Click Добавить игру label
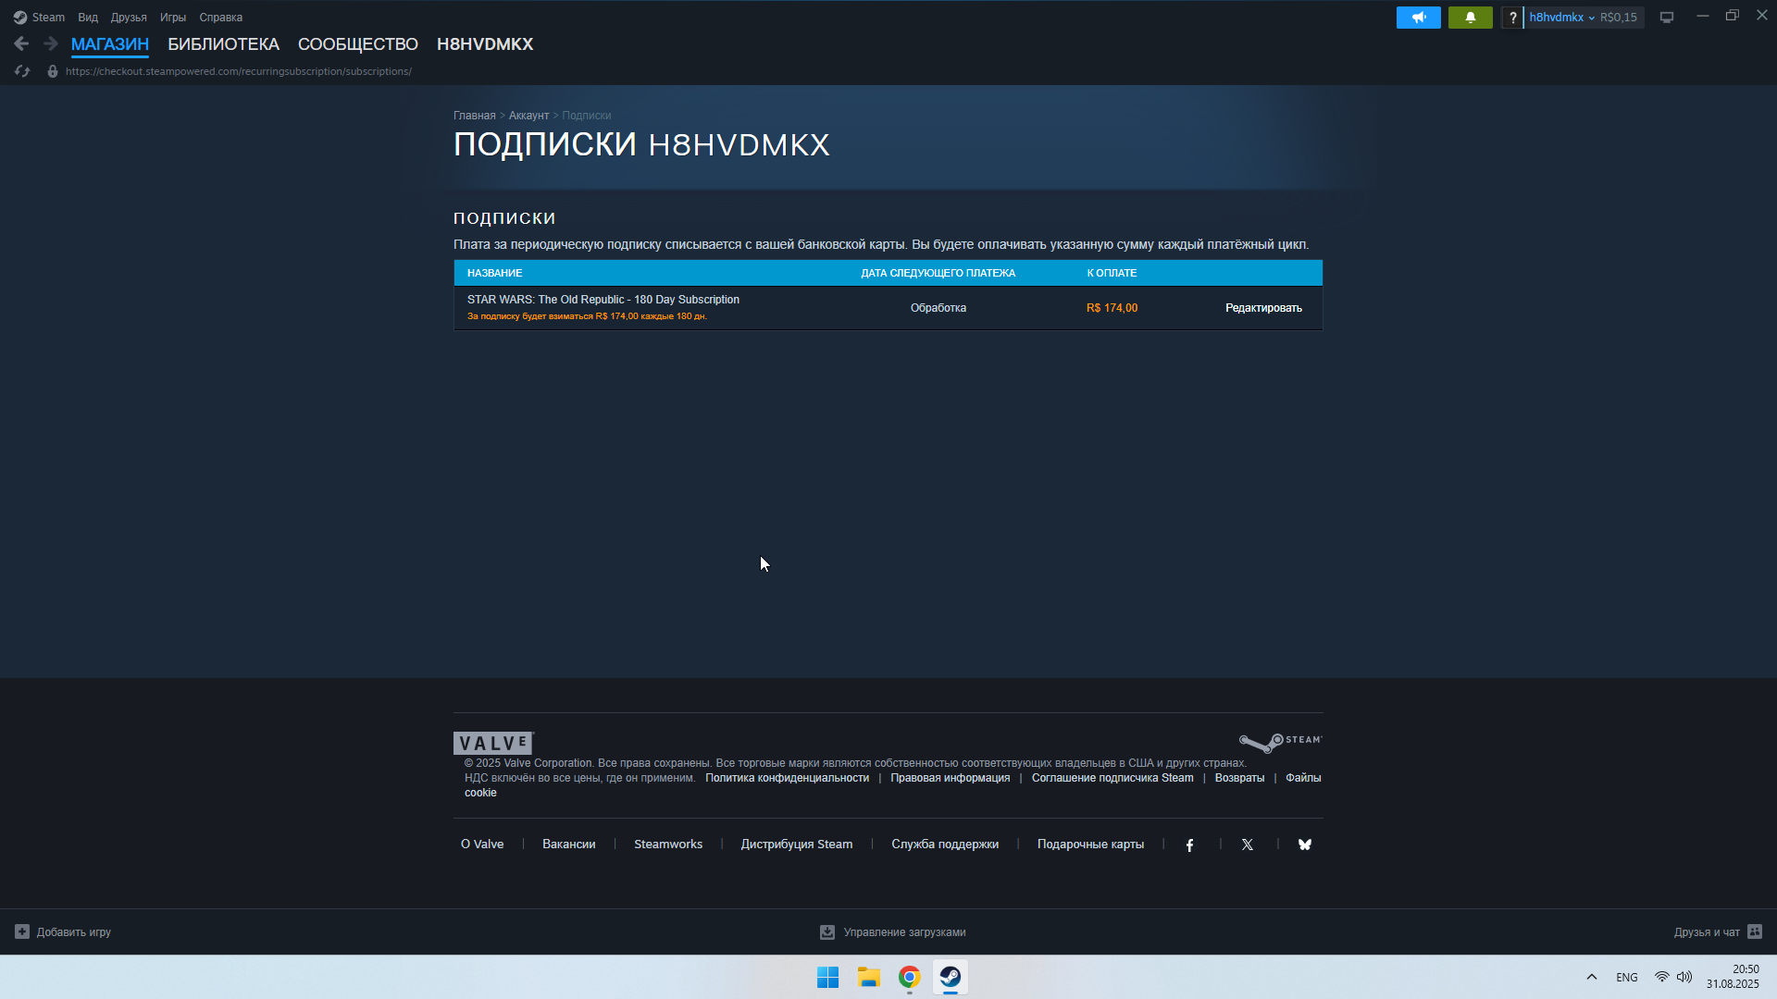Screen dimensions: 1777x999 [74, 932]
